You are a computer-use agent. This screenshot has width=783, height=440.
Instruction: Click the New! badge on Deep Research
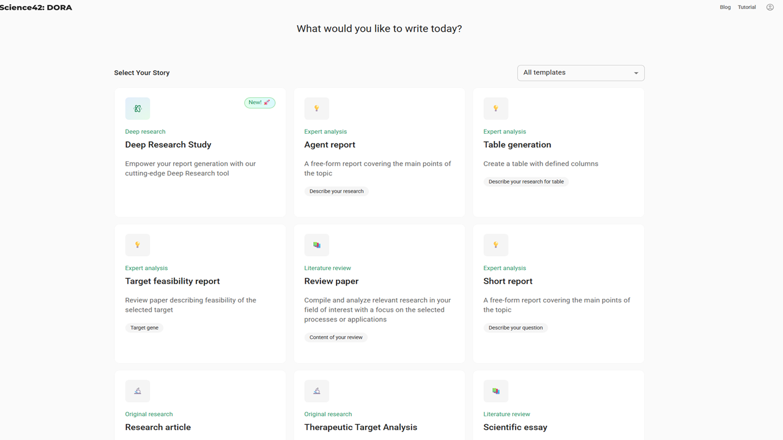click(259, 103)
